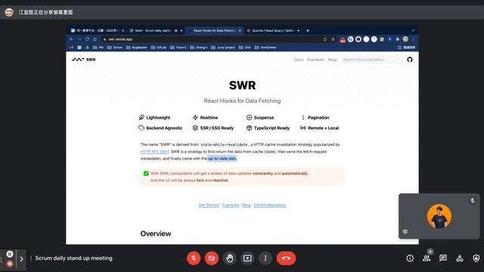Click the SWR logo in site header

coord(84,60)
